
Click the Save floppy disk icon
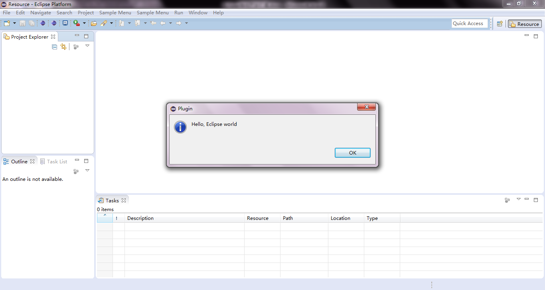23,24
